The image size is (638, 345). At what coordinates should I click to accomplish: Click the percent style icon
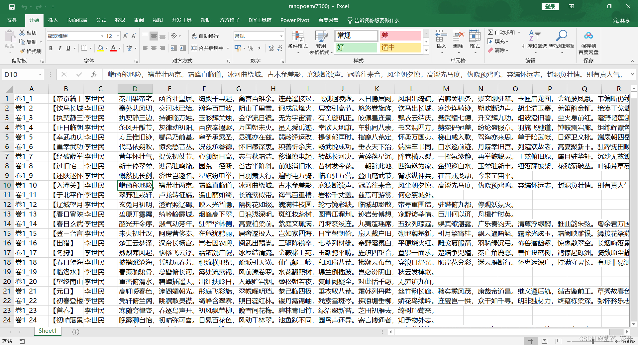point(251,48)
